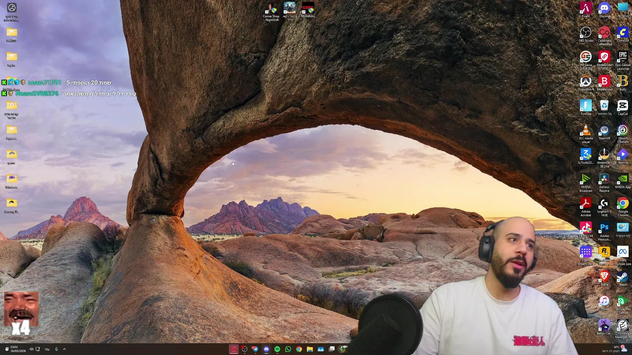632x355 pixels.
Task: Launch Brave browser desktop icon
Action: click(x=604, y=279)
